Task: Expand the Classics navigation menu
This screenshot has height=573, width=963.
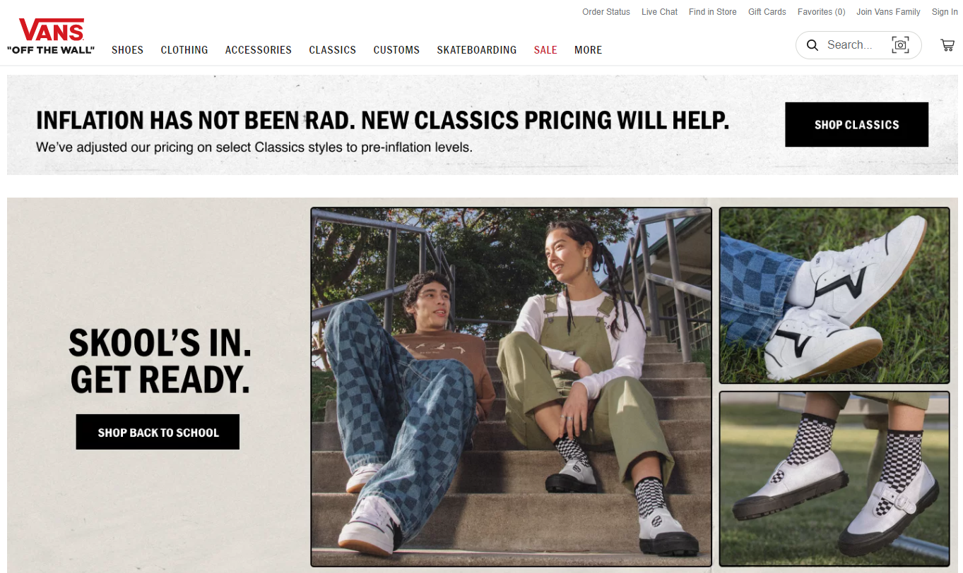Action: [333, 50]
